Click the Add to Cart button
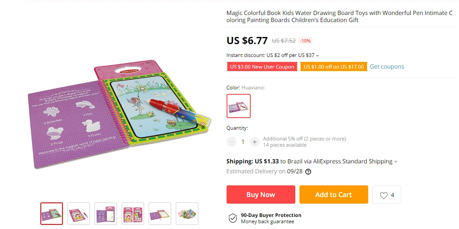The width and height of the screenshot is (459, 229). pos(334,195)
